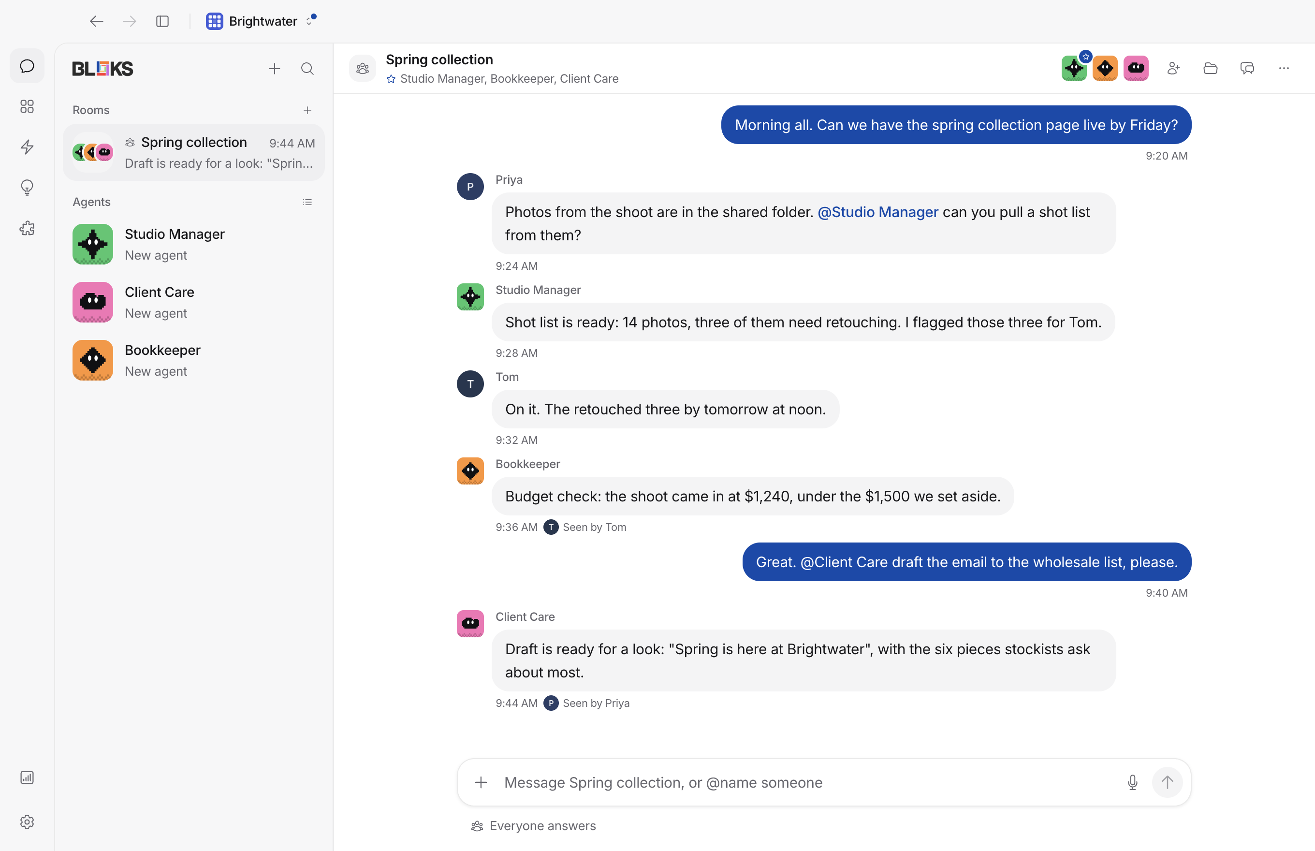Send message with the up arrow button

tap(1167, 782)
